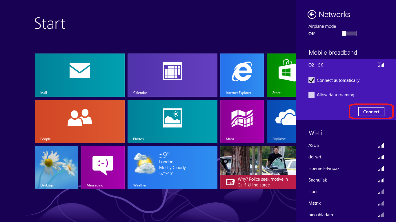This screenshot has width=396, height=222.
Task: Open the Mail tile
Action: 79,75
